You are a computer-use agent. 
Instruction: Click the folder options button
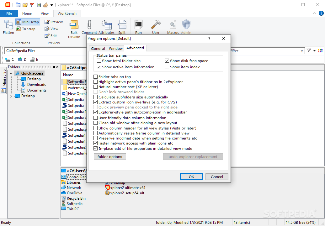[110, 157]
